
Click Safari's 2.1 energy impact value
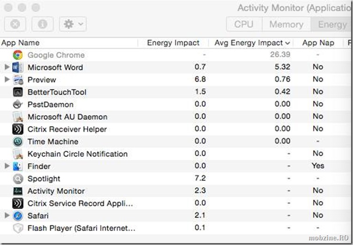point(200,215)
